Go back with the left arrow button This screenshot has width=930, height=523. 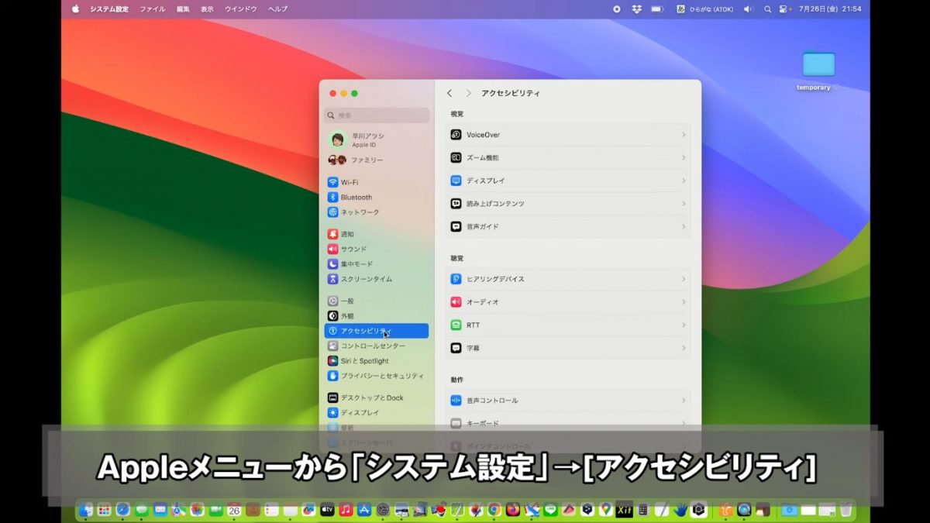pos(449,93)
